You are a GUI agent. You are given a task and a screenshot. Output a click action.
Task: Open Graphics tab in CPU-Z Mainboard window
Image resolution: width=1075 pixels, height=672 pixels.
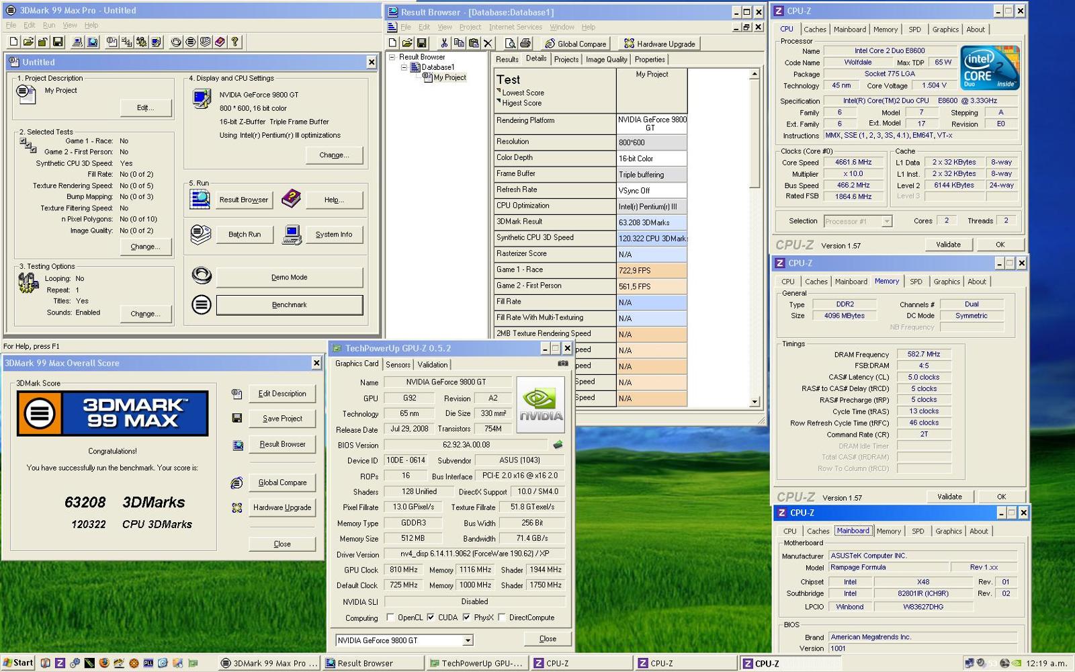click(949, 531)
